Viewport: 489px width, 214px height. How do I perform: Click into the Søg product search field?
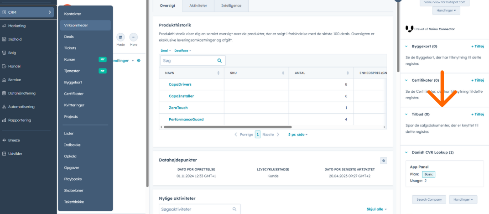193,61
